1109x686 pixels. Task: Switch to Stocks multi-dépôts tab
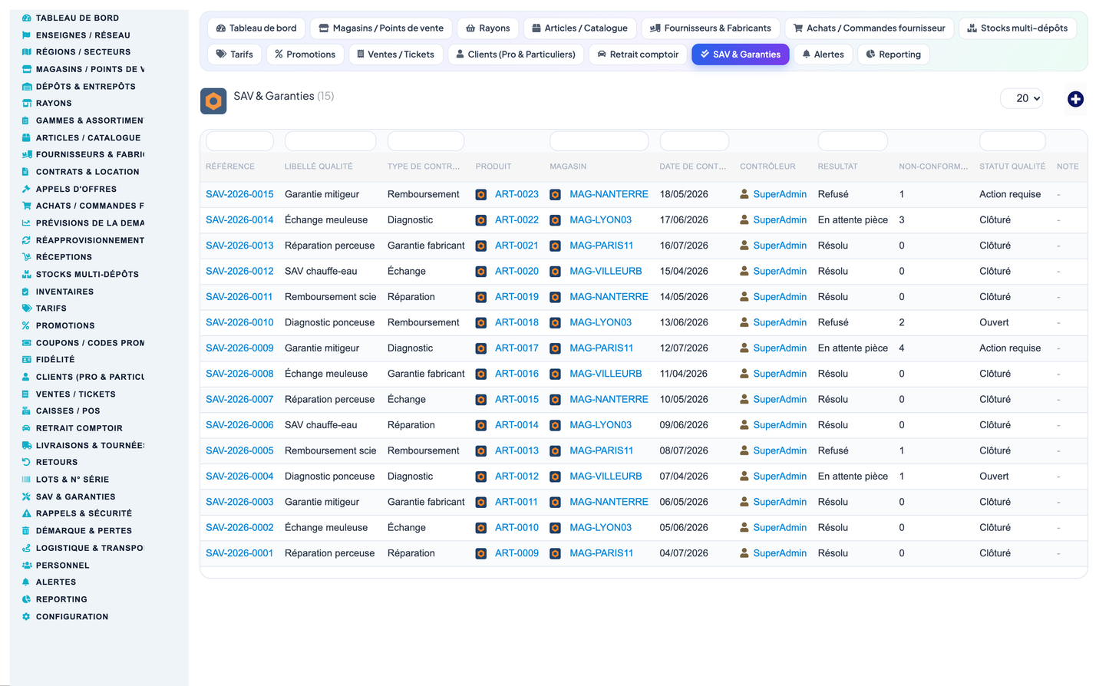(x=1018, y=28)
